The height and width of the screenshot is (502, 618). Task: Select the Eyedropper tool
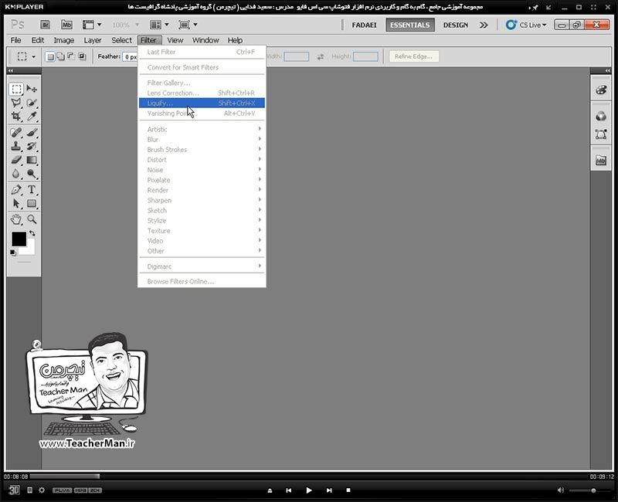(32, 117)
